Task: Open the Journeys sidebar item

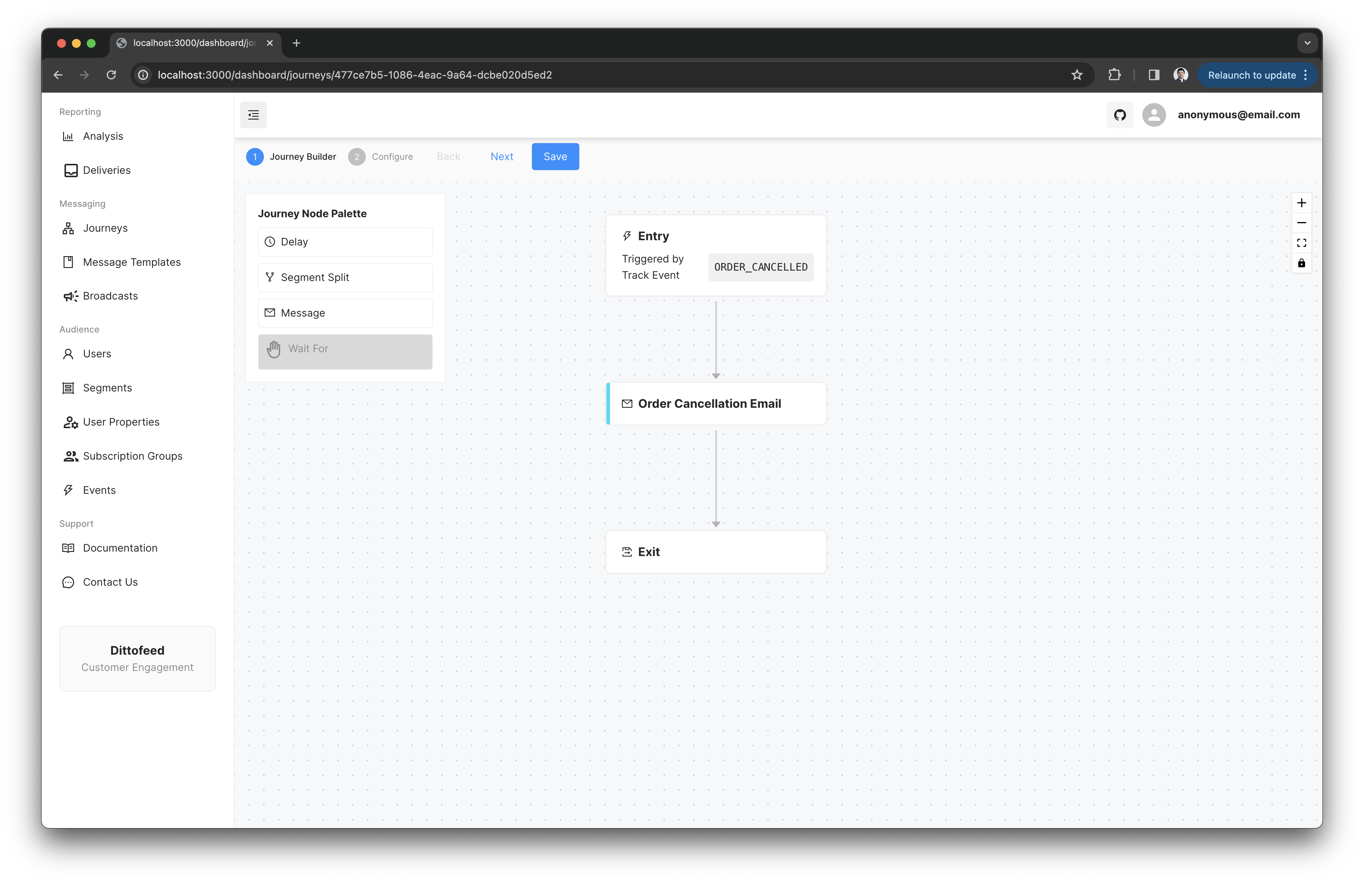Action: point(105,228)
